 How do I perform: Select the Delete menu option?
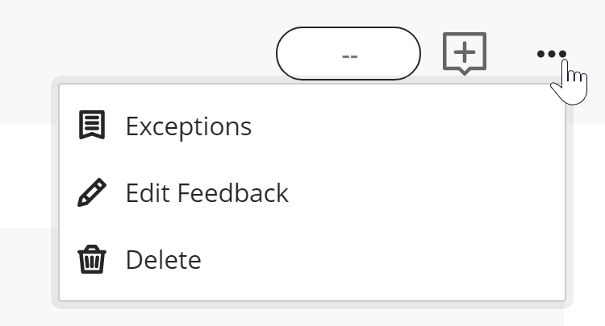click(163, 260)
